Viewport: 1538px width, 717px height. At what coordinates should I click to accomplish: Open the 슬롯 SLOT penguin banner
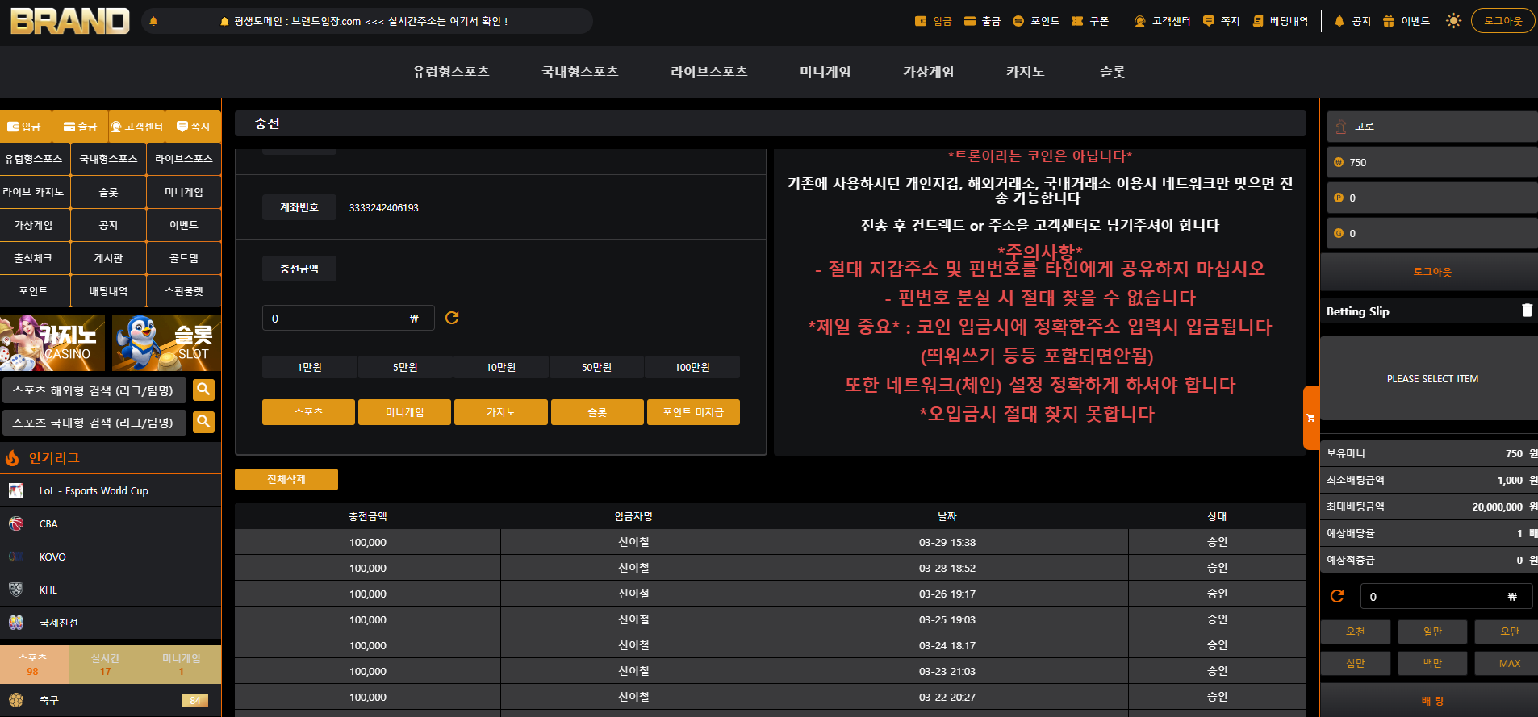[166, 342]
